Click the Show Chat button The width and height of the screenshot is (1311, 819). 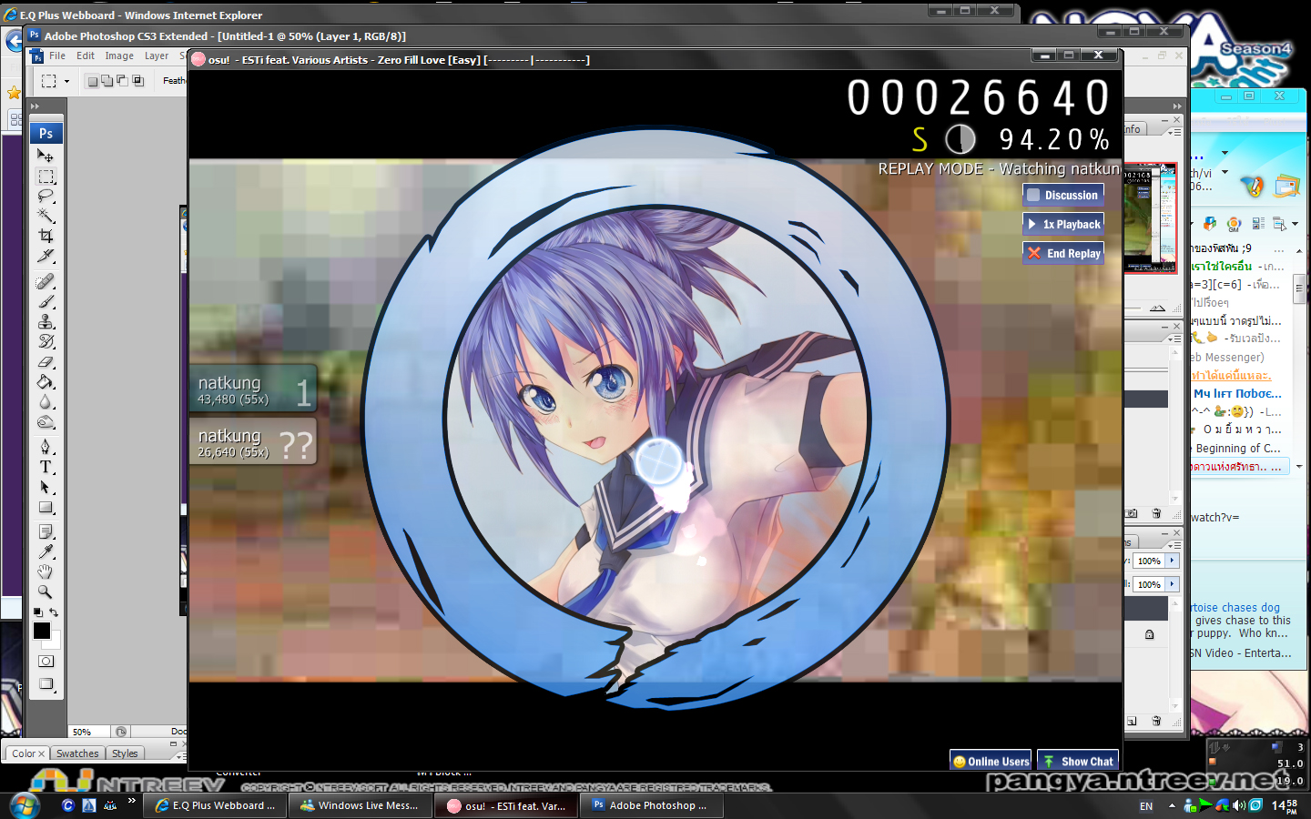coord(1078,761)
